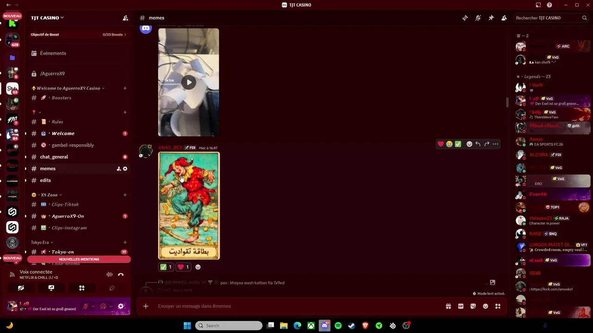
Task: Open TJT CASINO server dropdown menu
Action: click(x=47, y=18)
